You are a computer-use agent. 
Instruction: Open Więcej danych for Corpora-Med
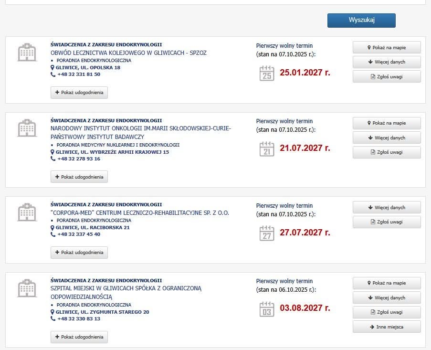point(387,208)
